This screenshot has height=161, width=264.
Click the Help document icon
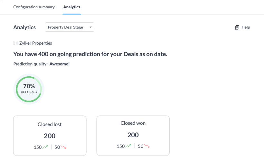pos(237,28)
